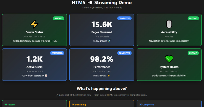204x107 pixels.
Task: Click the rocket emoji beside +52% growth
Action: click(109, 41)
